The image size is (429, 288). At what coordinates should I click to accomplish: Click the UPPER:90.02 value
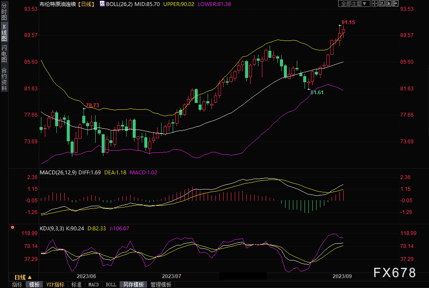pyautogui.click(x=179, y=4)
